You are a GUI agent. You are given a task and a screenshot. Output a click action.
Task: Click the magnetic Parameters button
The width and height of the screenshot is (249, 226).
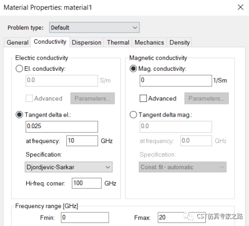tap(207, 98)
